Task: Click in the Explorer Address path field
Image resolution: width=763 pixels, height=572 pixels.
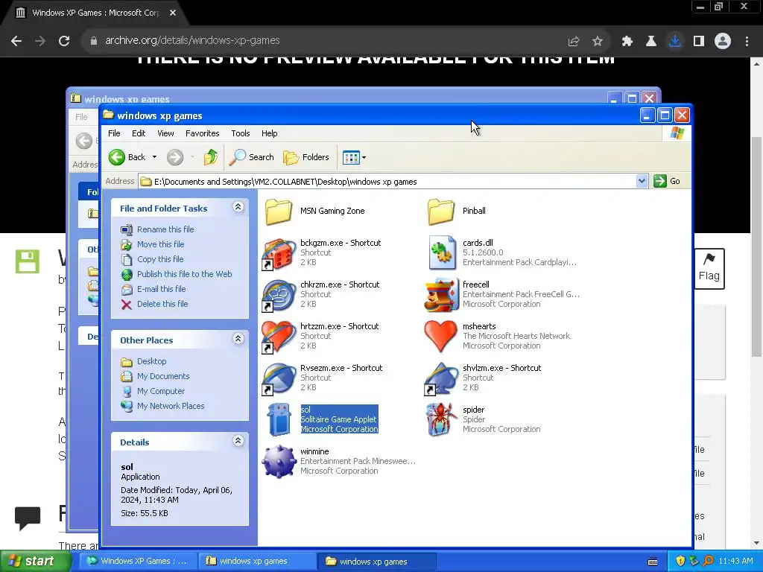Action: [x=387, y=182]
